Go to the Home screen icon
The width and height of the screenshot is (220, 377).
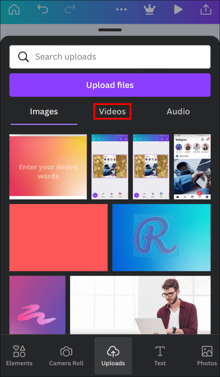14,10
